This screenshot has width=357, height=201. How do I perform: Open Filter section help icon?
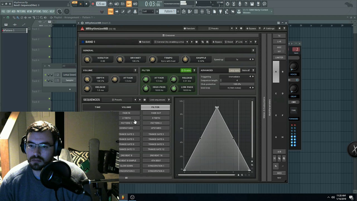pyautogui.click(x=194, y=70)
